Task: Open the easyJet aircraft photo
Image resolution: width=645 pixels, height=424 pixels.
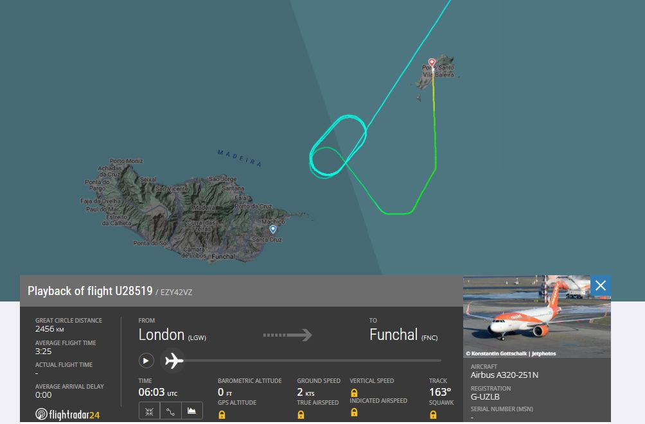Action: tap(537, 316)
